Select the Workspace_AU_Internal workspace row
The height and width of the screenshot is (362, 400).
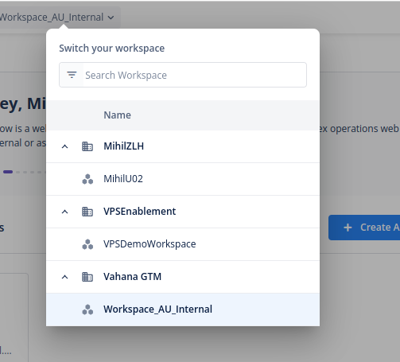tap(183, 309)
